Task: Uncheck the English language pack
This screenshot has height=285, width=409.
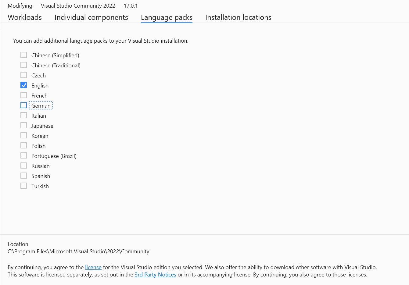Action: coord(23,85)
